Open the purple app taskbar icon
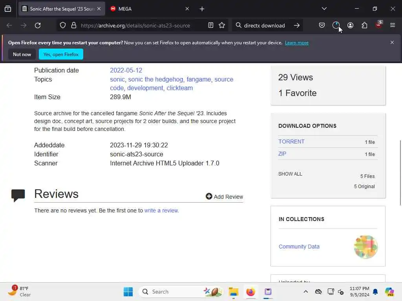Screen dimensions: 402x301 pos(268,292)
